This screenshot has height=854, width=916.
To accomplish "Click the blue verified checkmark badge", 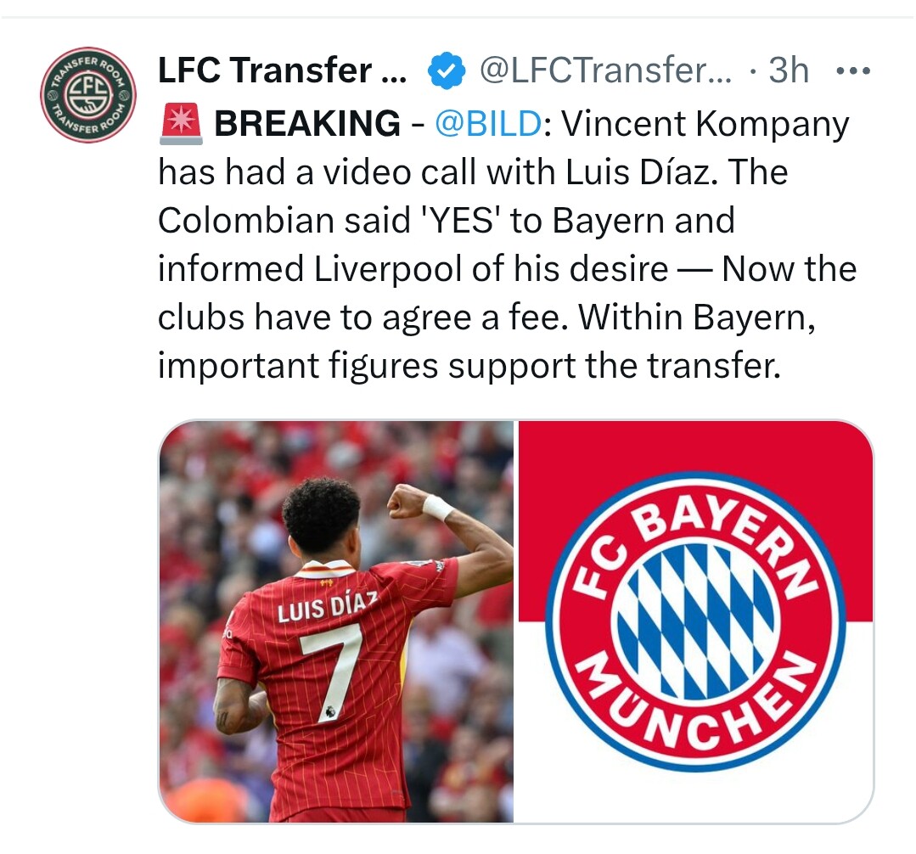I will [x=447, y=70].
